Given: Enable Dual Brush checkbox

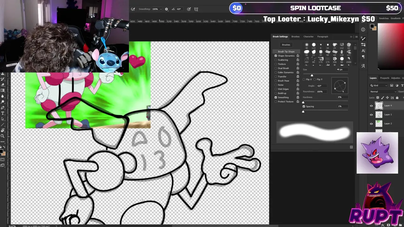Looking at the screenshot, I should [276, 68].
